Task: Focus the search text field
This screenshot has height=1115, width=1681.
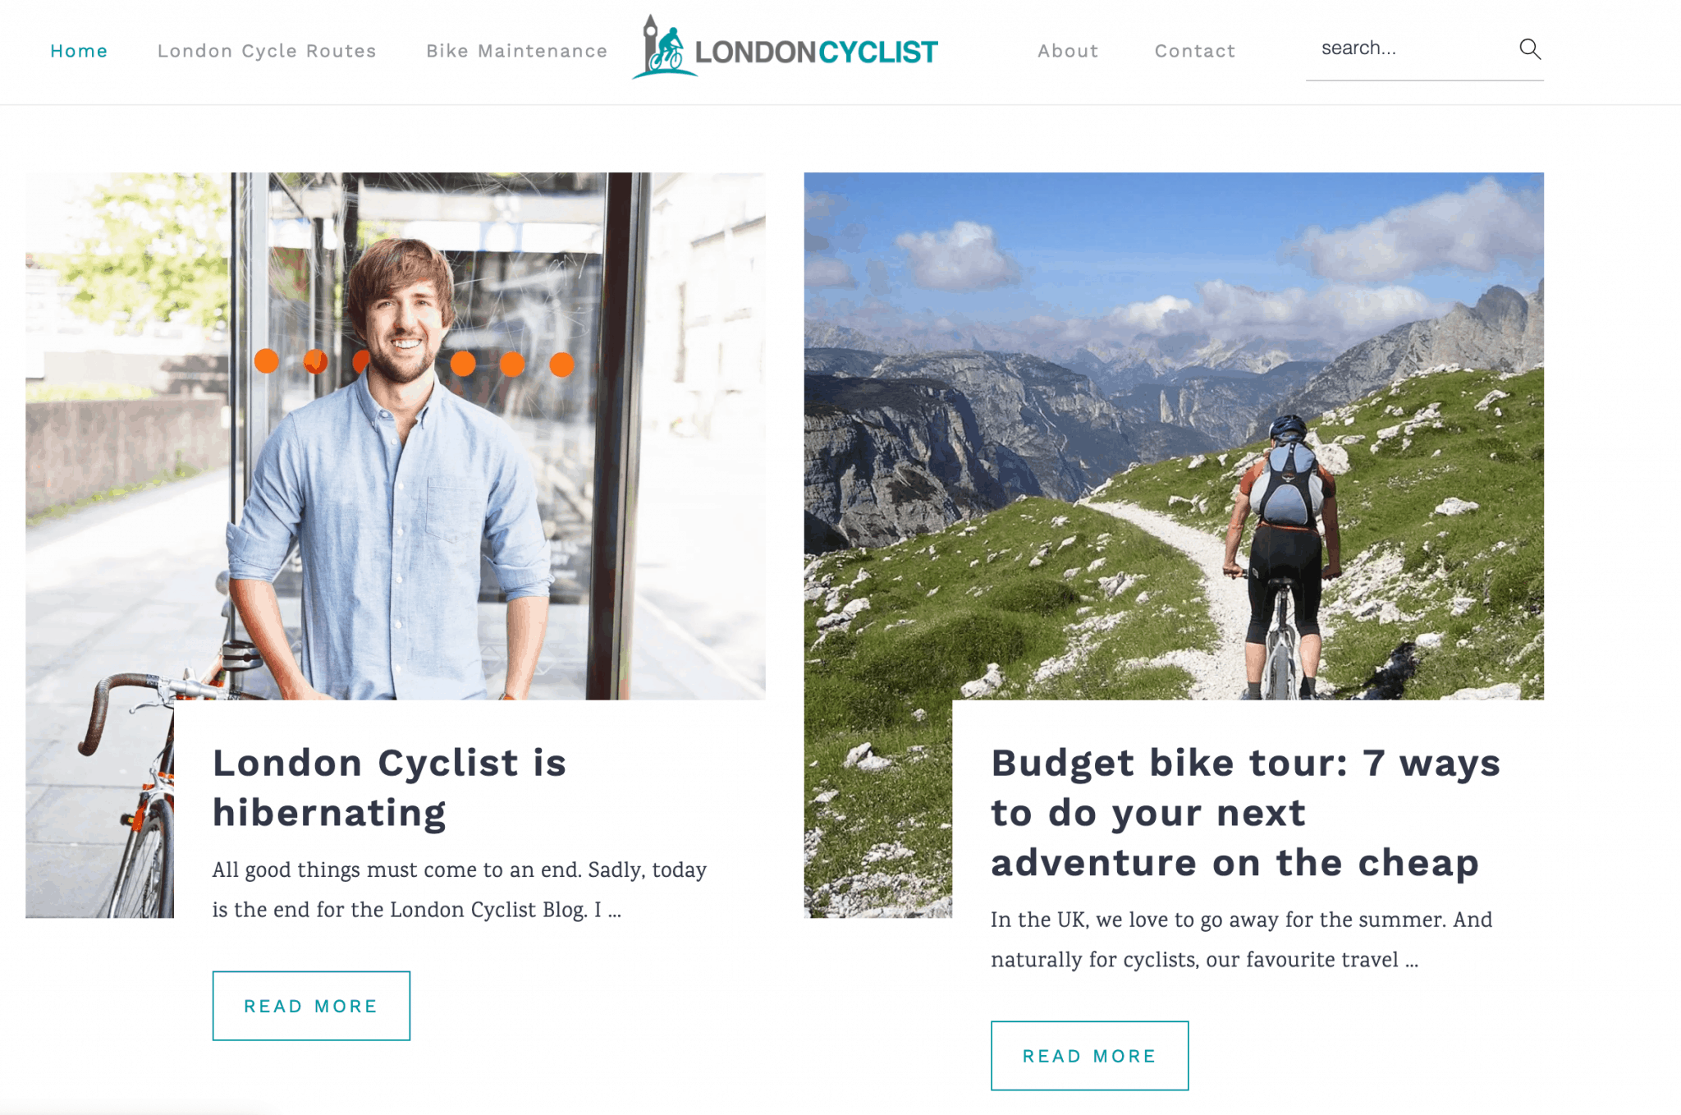Action: (1412, 48)
